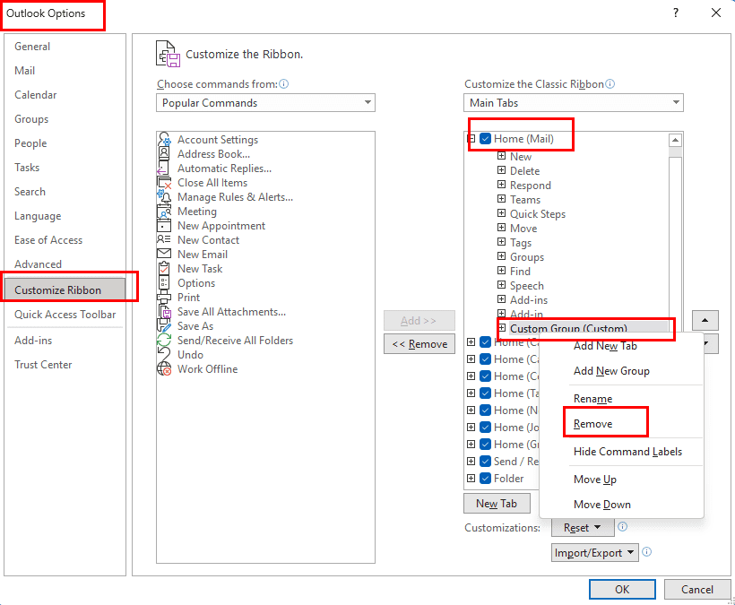The height and width of the screenshot is (605, 735).
Task: Click Manage Rules & Alerts icon
Action: [x=164, y=197]
